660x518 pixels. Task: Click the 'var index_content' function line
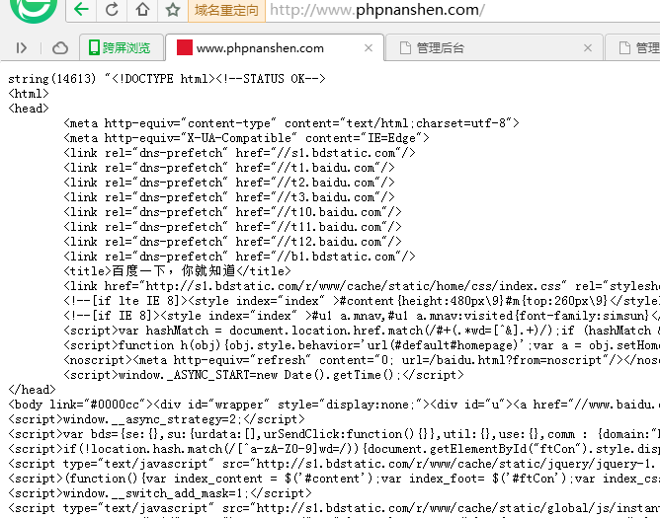(x=334, y=479)
